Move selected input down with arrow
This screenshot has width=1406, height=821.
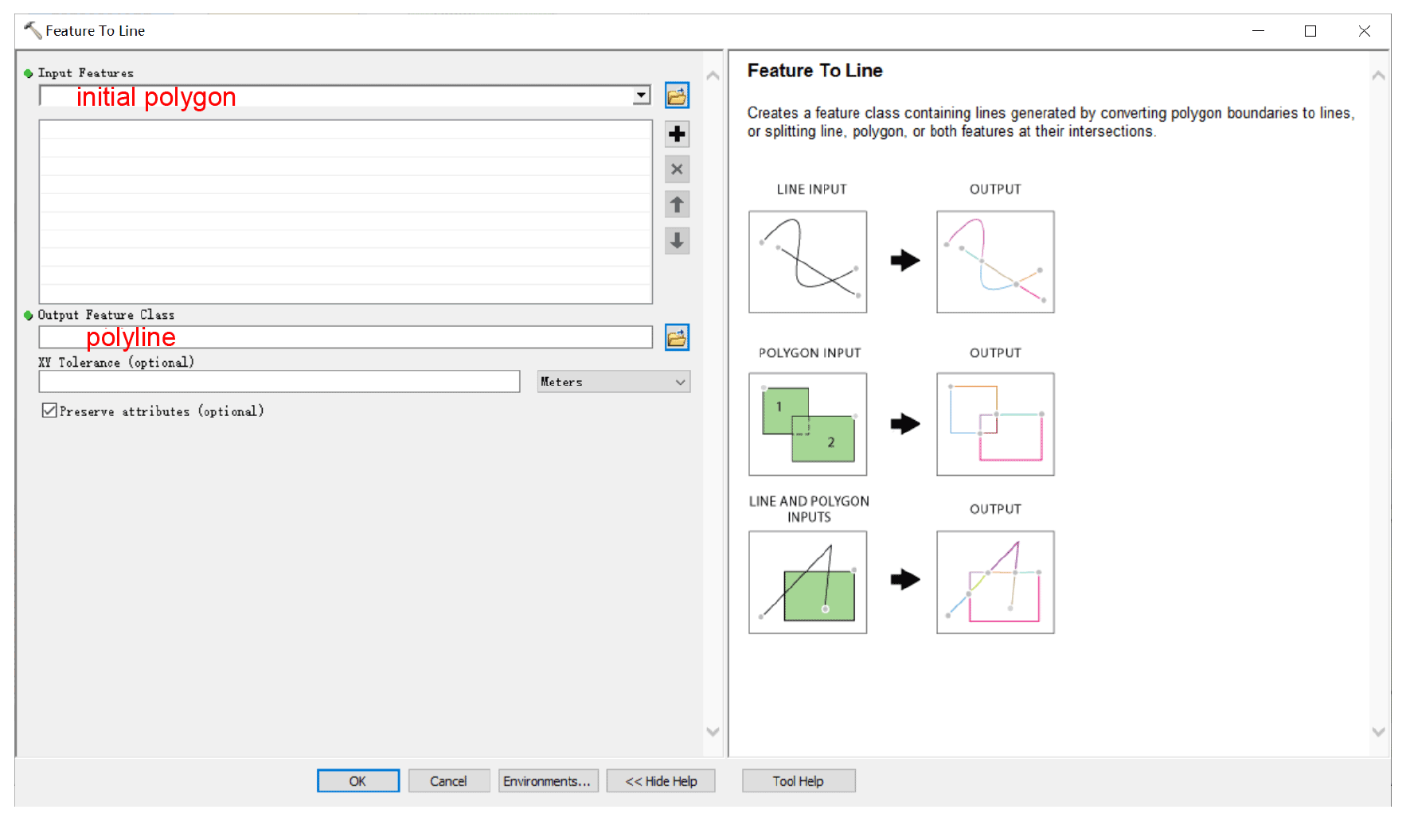coord(677,240)
